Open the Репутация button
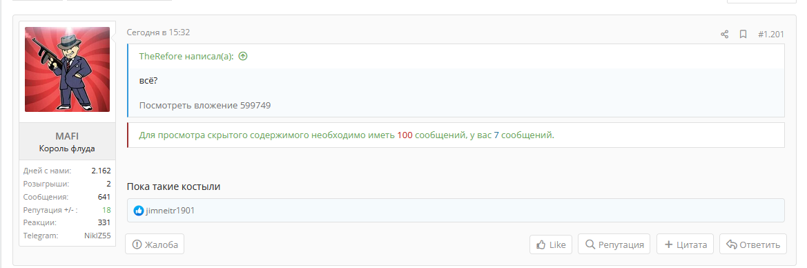Image resolution: width=807 pixels, height=268 pixels. coord(614,245)
